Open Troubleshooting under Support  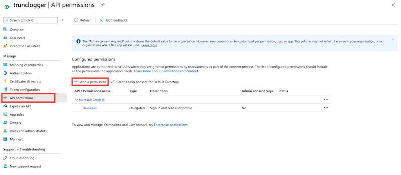(22, 158)
